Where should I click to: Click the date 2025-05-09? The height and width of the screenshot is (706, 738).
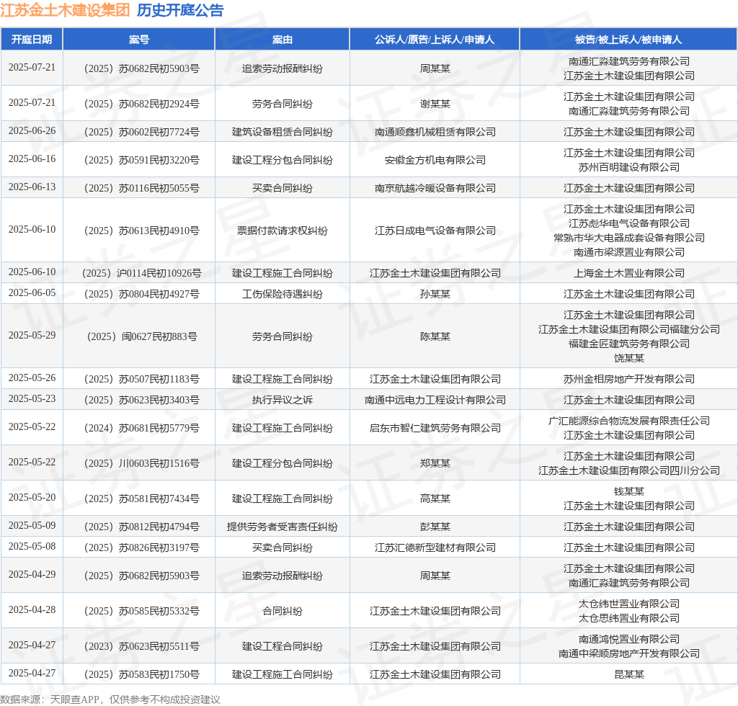[x=32, y=525]
